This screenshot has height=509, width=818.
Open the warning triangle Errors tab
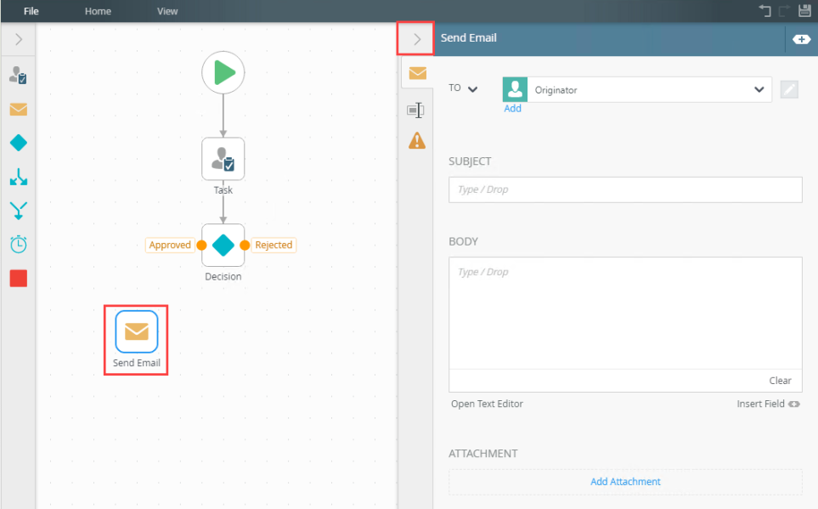pos(417,140)
